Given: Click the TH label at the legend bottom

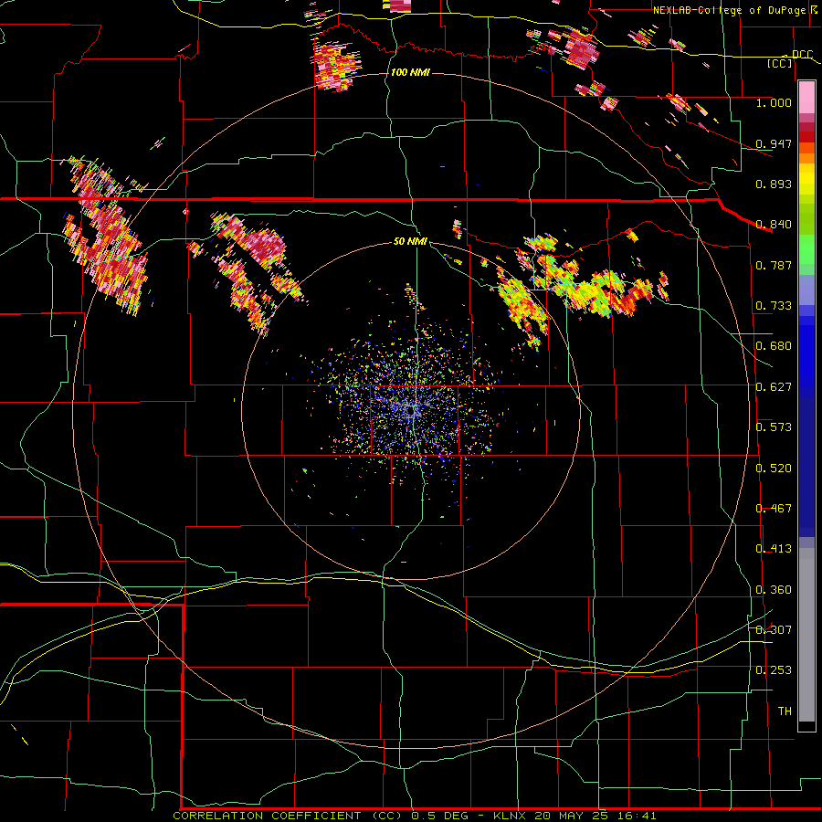Looking at the screenshot, I should [785, 711].
